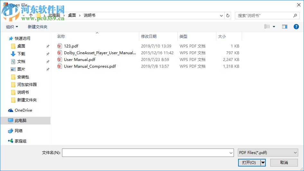Click in the 文件名 input field

tap(146, 153)
